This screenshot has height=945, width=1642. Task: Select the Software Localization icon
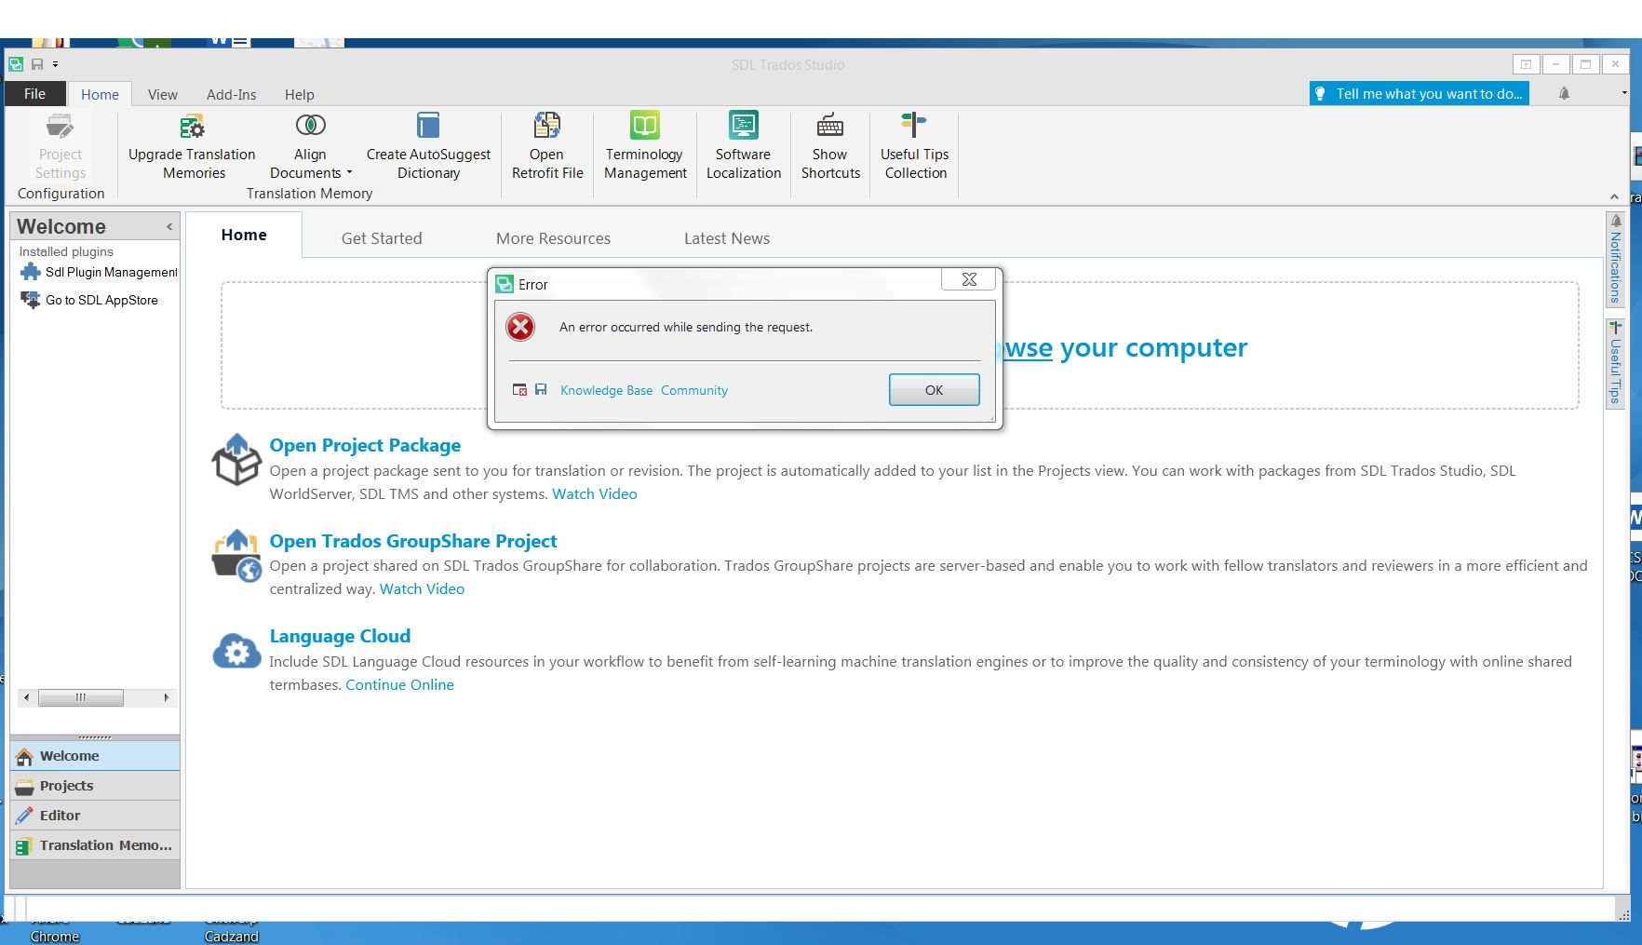coord(743,147)
